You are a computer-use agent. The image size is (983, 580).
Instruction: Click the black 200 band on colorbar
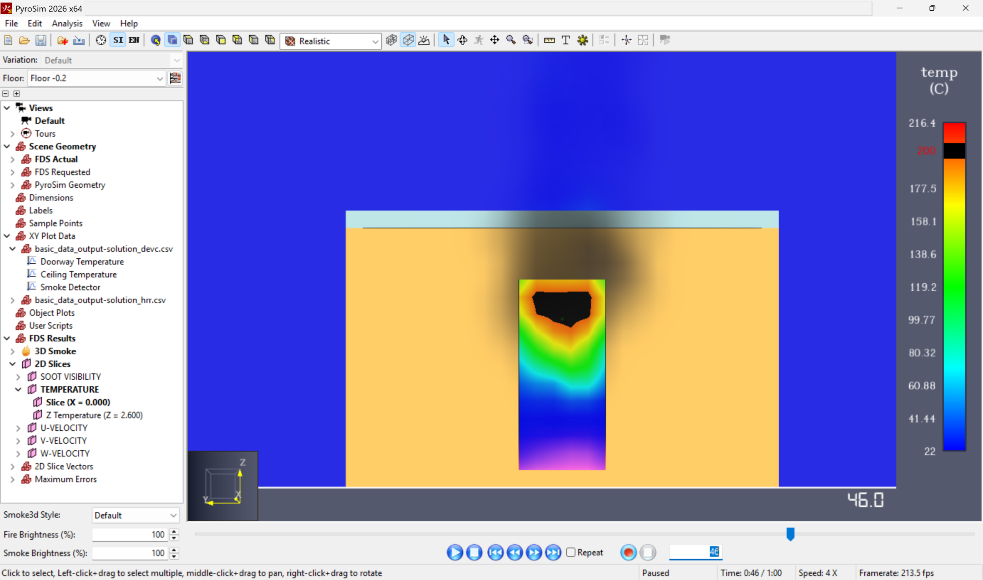point(955,151)
